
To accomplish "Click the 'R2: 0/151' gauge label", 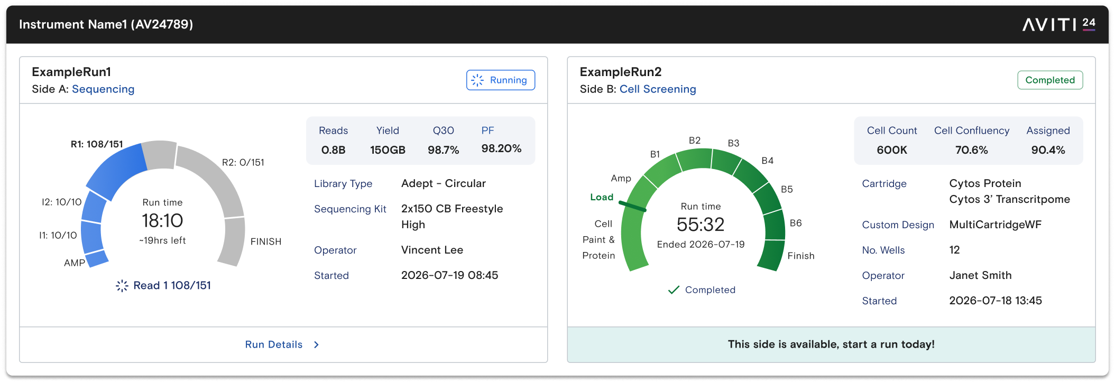I will 243,163.
